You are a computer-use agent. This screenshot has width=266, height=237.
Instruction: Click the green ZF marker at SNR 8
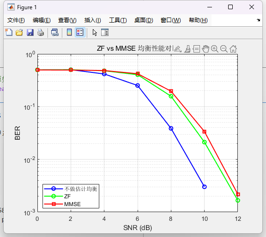(171, 96)
